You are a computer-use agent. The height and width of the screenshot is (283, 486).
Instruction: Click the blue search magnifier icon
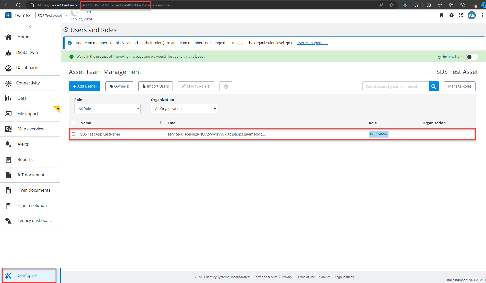(x=434, y=86)
